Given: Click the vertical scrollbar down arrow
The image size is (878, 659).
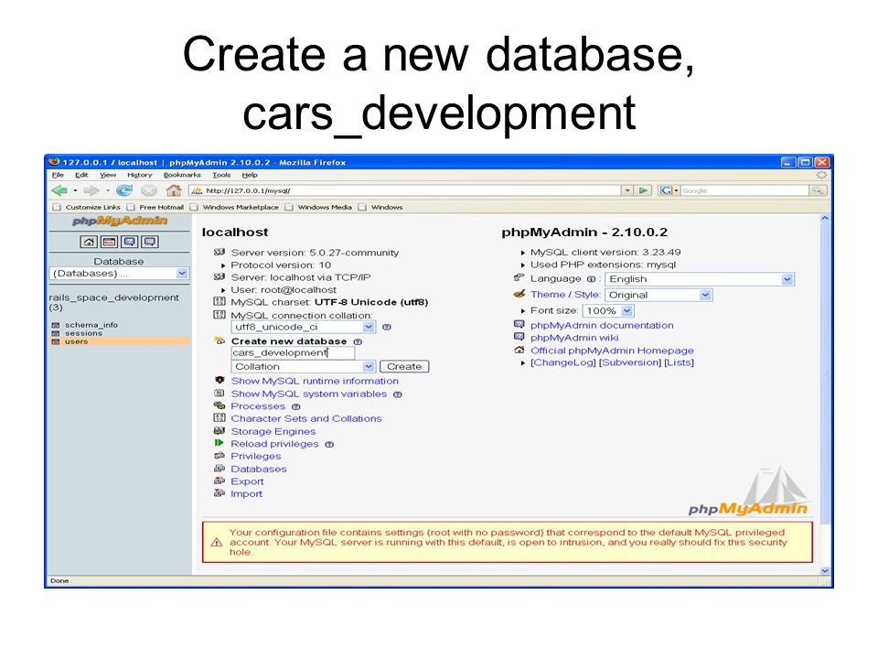Looking at the screenshot, I should coord(825,570).
